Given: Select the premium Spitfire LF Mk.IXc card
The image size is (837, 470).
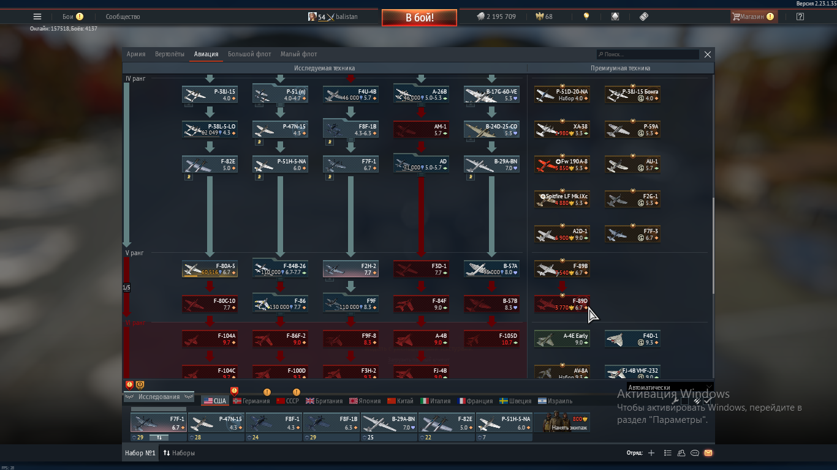Looking at the screenshot, I should pos(562,200).
